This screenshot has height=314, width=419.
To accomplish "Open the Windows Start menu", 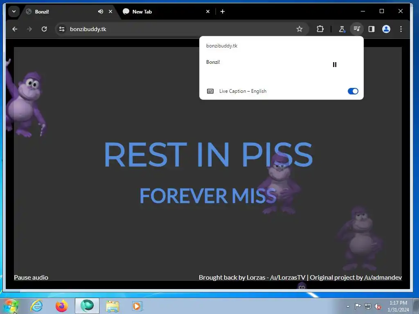I will (x=11, y=306).
